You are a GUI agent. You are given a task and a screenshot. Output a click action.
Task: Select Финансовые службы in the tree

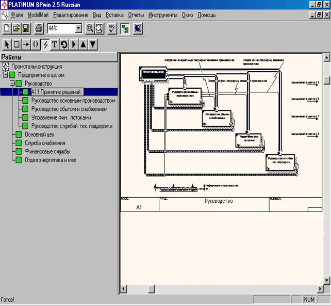[47, 151]
